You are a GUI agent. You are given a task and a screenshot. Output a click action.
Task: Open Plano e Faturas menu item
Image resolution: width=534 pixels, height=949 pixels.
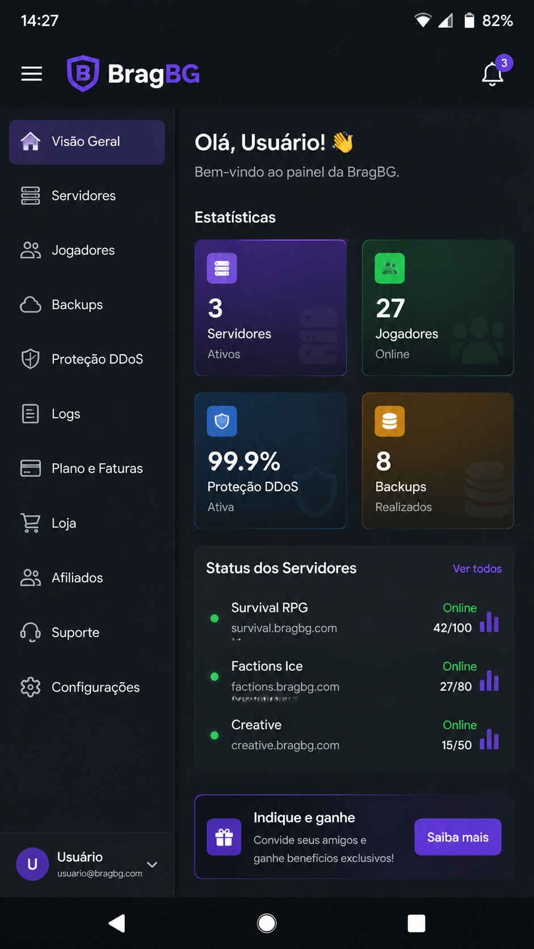pos(87,468)
